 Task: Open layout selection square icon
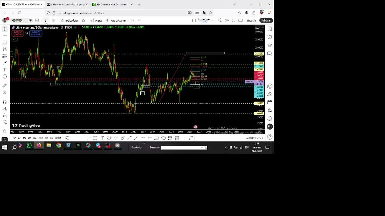[194, 20]
